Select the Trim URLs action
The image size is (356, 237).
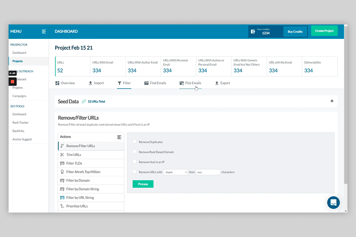[91, 155]
